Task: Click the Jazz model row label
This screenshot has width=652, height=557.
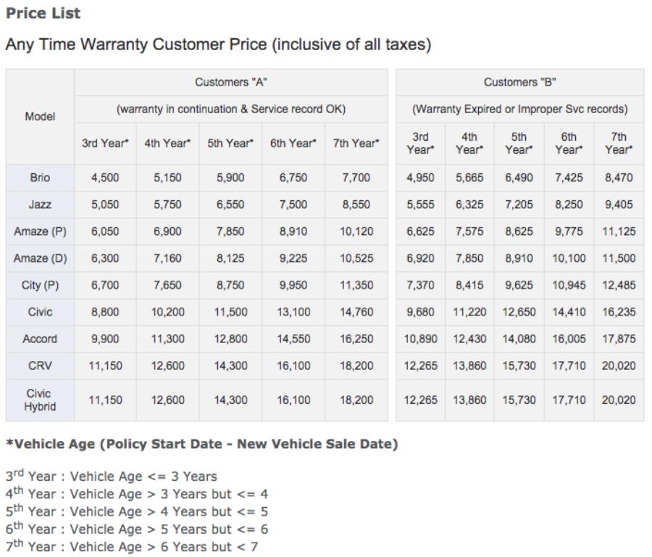Action: [40, 205]
